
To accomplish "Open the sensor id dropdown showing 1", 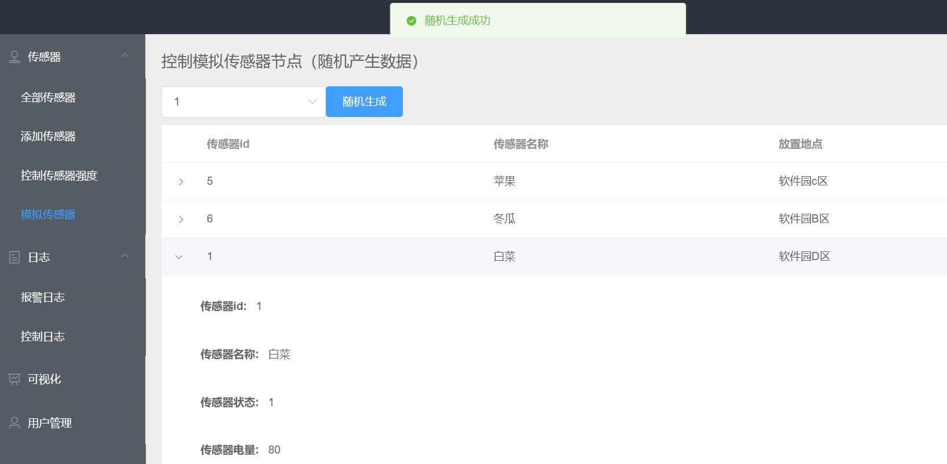I will 244,102.
